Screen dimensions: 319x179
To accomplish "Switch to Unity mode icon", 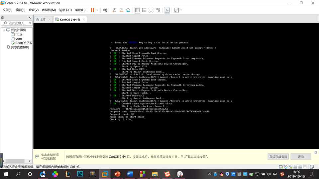I will 158,10.
